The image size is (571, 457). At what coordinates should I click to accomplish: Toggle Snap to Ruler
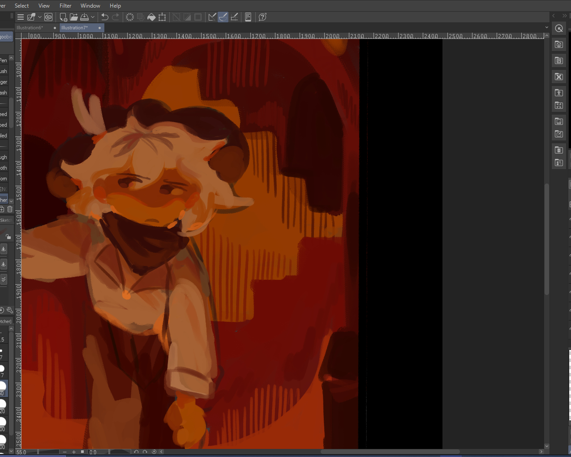(212, 17)
